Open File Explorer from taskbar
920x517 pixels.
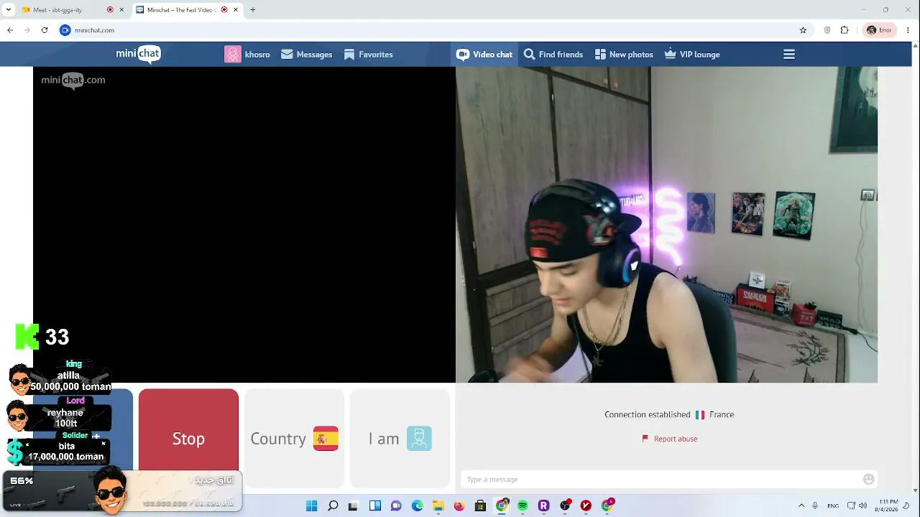coord(438,506)
